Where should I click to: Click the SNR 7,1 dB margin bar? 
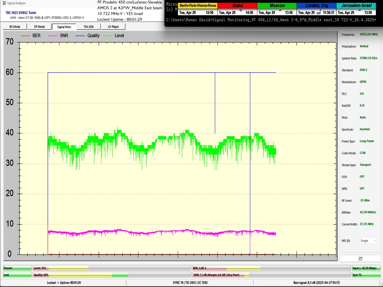[271, 275]
